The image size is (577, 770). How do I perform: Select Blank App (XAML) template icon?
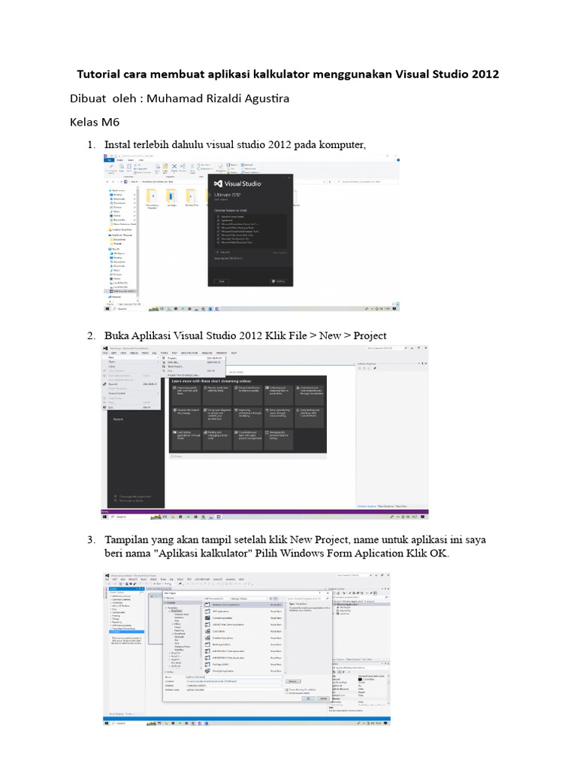click(207, 644)
